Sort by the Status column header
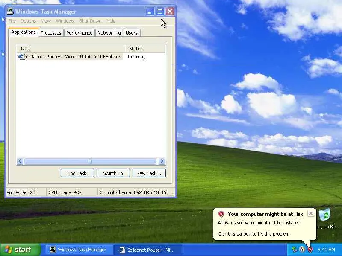 [x=145, y=49]
